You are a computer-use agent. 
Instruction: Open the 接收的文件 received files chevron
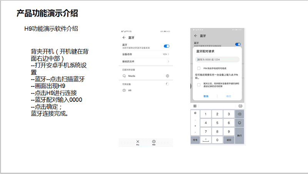coord(169,61)
